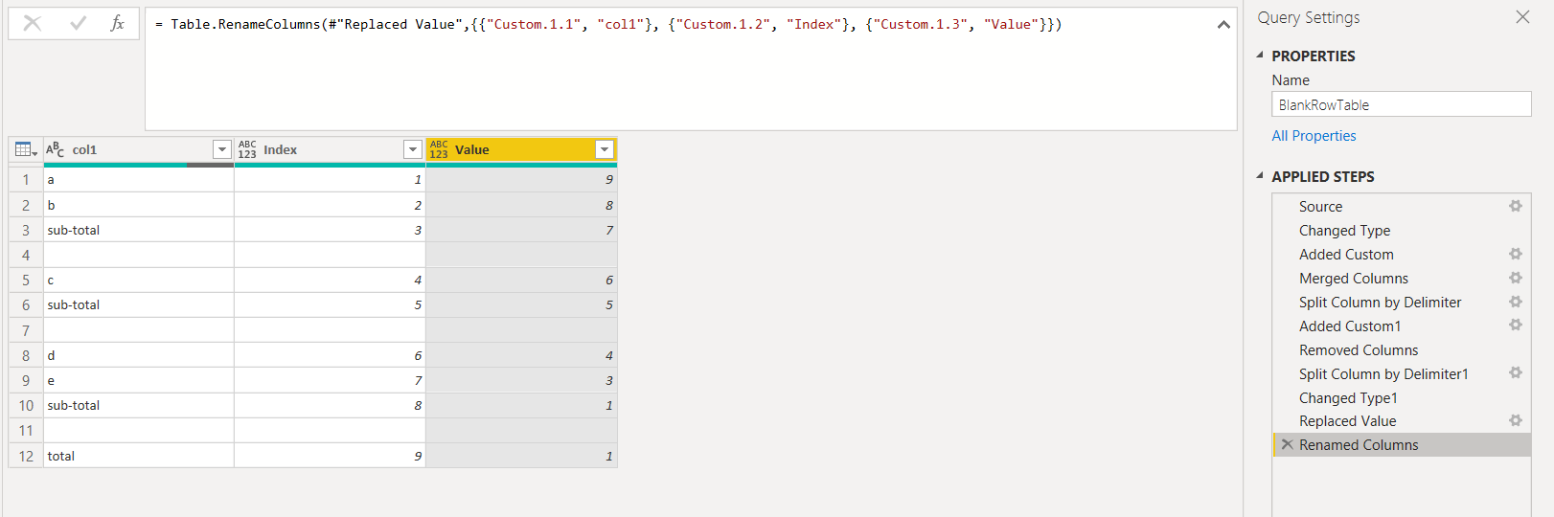The height and width of the screenshot is (517, 1554).
Task: Click cell 'b' in col1
Action: click(139, 205)
